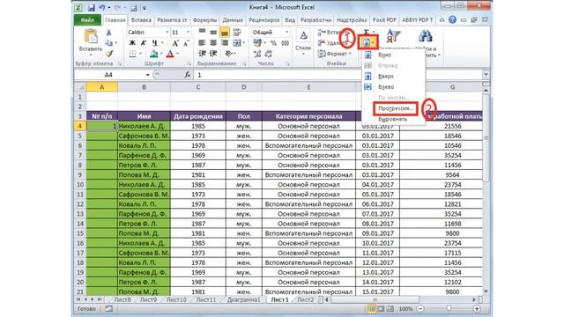
Task: Switch to the Вид ribbon tab
Action: point(290,20)
